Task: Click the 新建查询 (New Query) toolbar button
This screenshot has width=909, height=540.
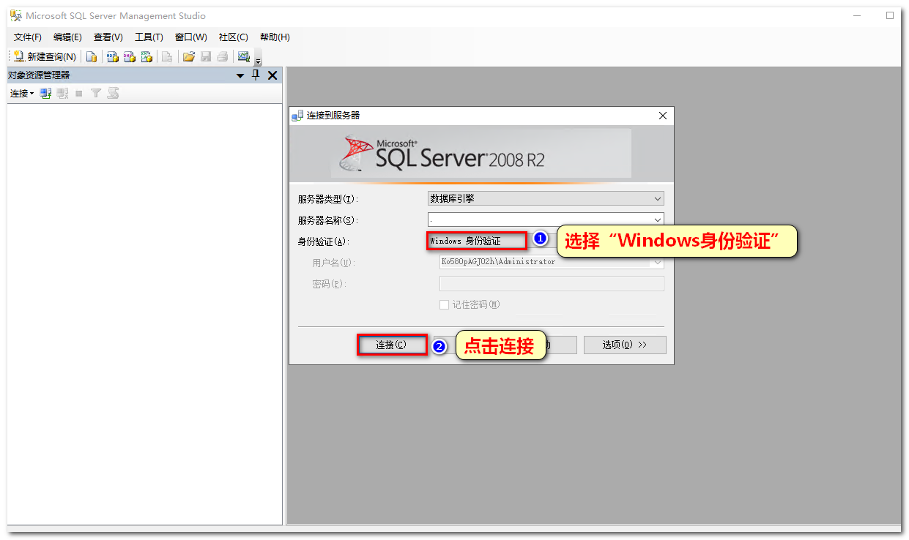Action: (45, 56)
